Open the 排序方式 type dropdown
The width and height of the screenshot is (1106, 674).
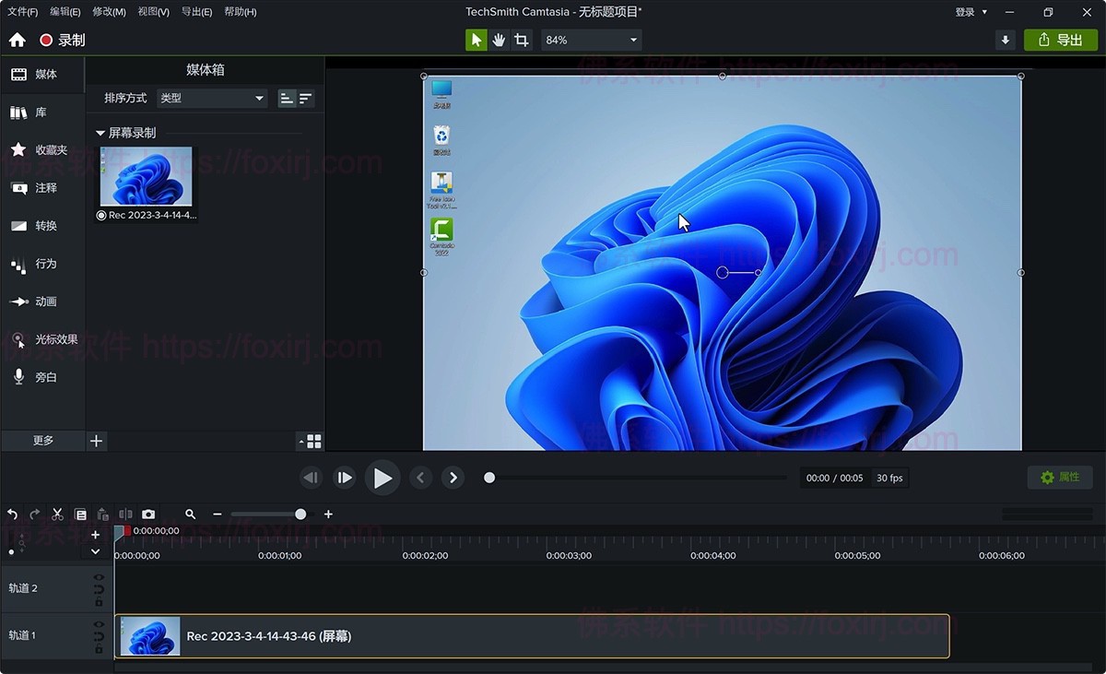211,98
